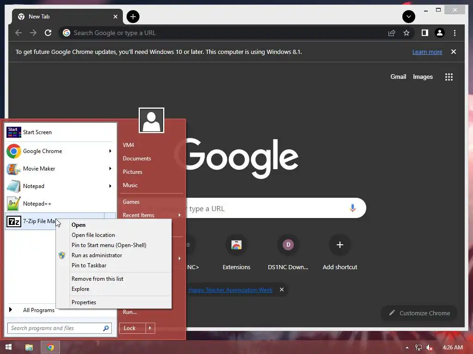Open Run... from start menu
This screenshot has width=473, height=354.
[130, 312]
